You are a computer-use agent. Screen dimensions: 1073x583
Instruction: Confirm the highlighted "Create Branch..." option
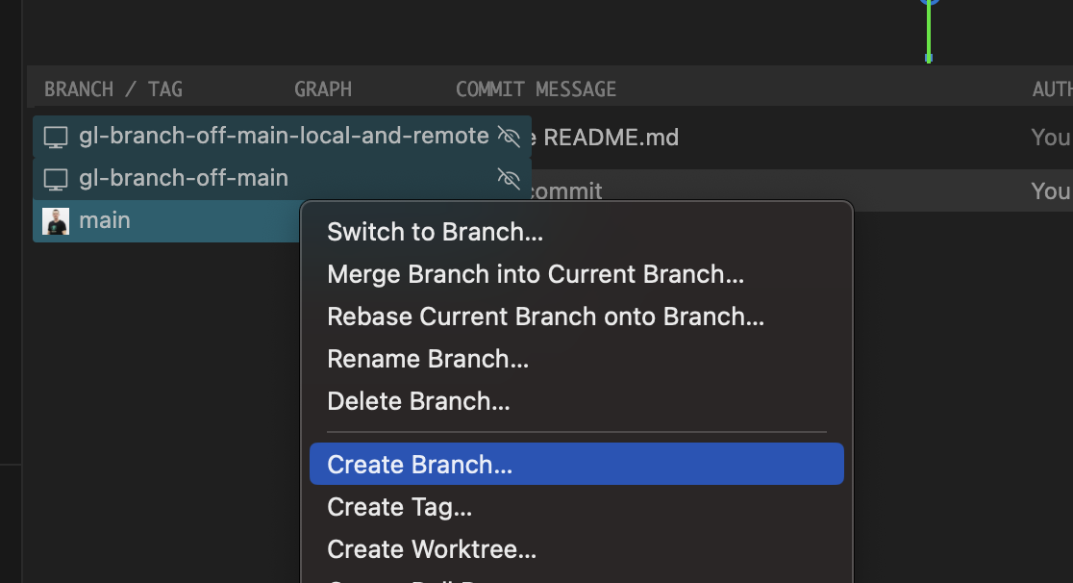(x=418, y=464)
